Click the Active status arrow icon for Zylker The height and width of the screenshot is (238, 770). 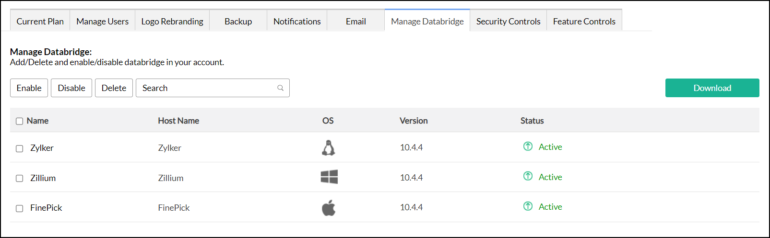tap(528, 147)
